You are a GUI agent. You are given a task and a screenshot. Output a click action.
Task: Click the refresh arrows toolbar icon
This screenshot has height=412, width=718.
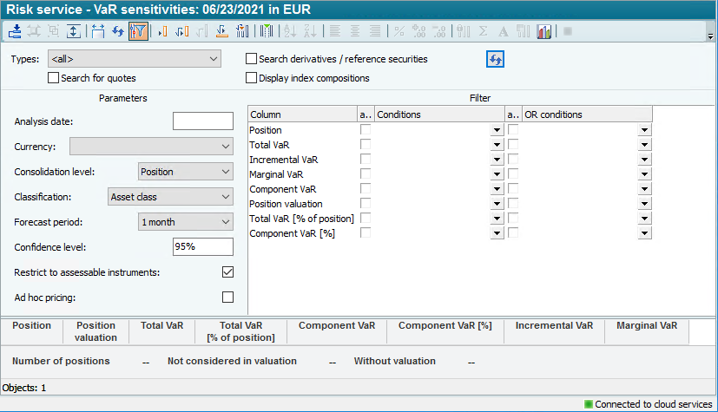click(118, 31)
